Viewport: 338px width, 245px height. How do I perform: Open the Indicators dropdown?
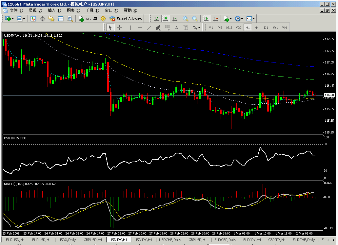click(x=227, y=19)
